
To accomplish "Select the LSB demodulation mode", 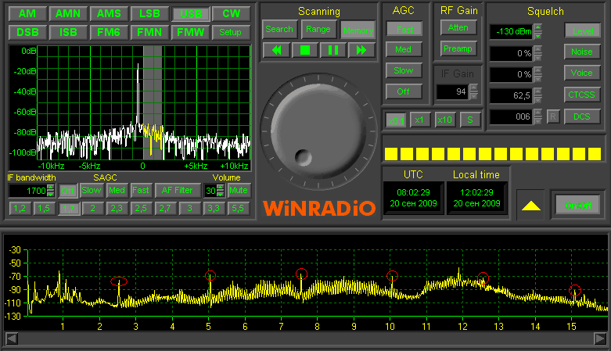I will (x=149, y=14).
